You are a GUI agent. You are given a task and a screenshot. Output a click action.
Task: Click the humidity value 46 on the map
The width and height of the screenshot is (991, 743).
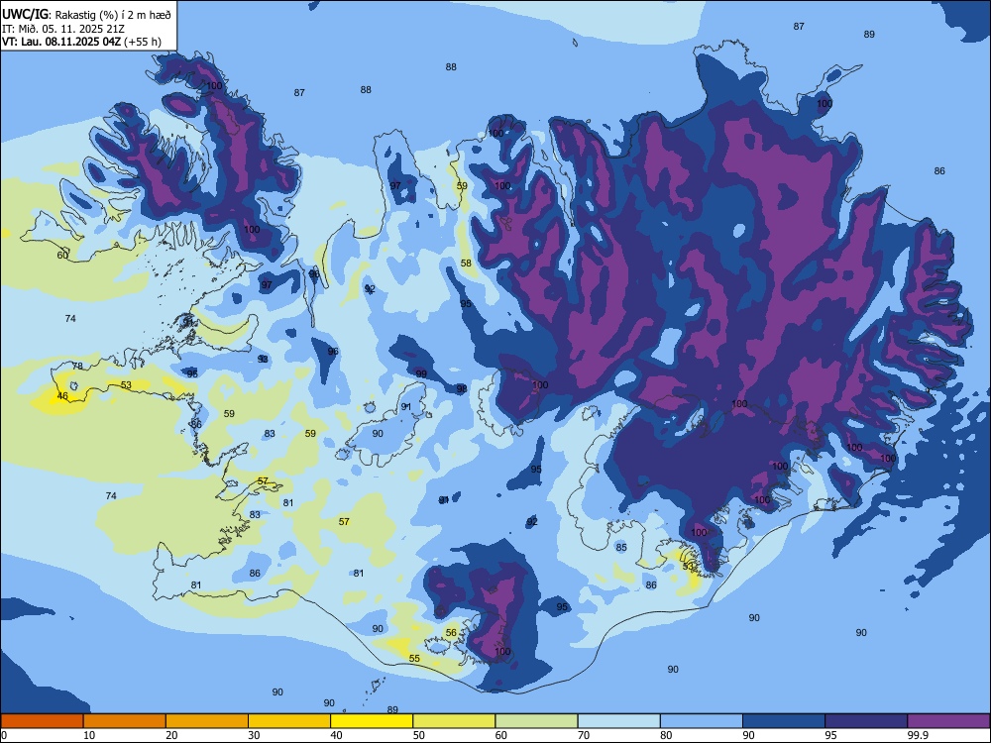[61, 396]
